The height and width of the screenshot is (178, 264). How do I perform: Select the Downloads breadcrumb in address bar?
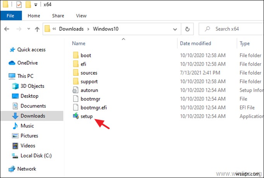[71, 29]
